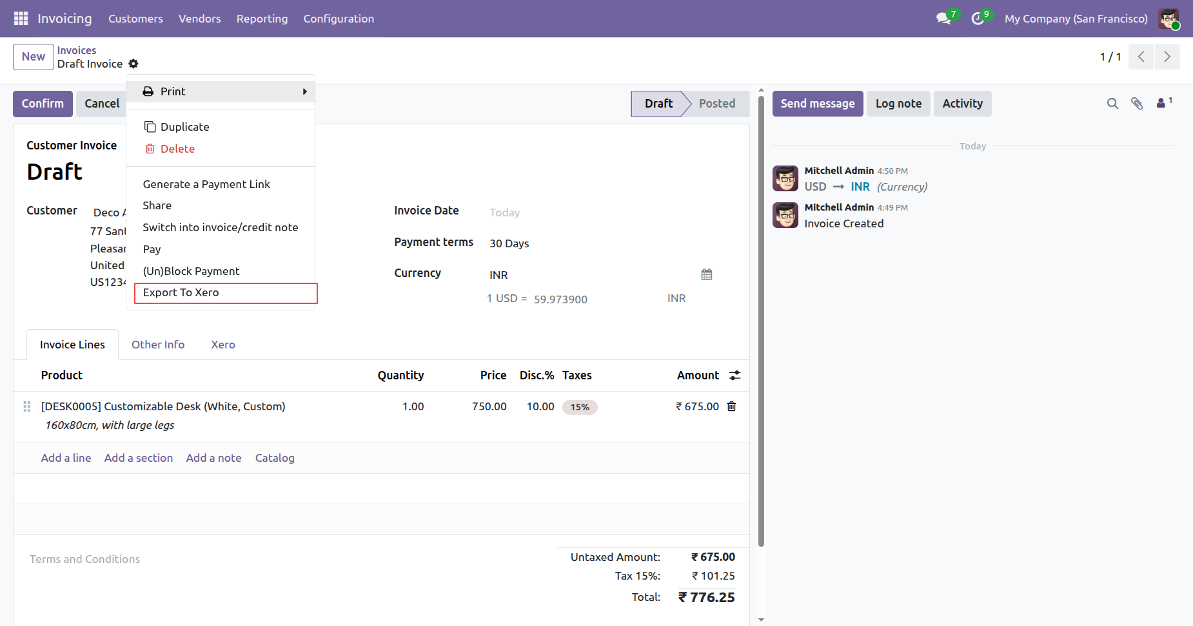Open the currency rate calendar icon

coord(707,274)
